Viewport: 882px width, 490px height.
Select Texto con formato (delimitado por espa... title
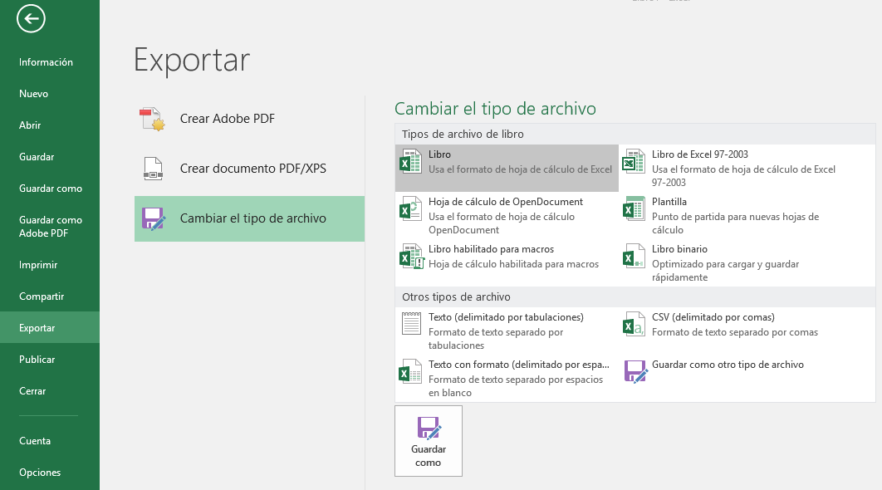(518, 365)
